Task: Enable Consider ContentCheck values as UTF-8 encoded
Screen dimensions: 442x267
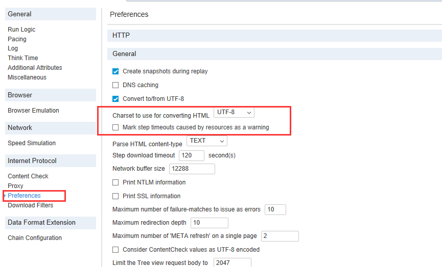Action: click(115, 250)
